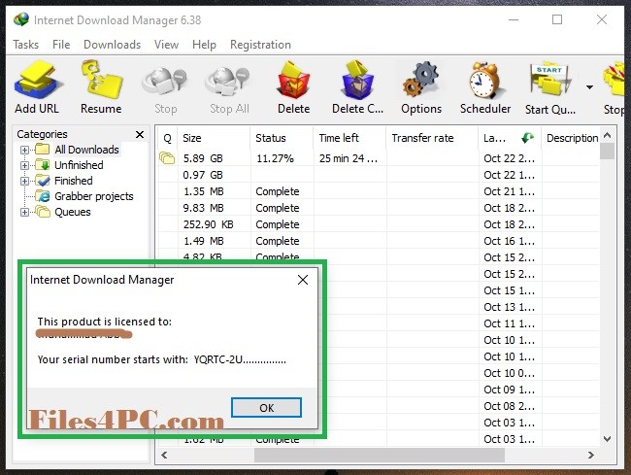Viewport: 631px width, 475px height.
Task: Expand the Unfinished tree node
Action: click(24, 165)
